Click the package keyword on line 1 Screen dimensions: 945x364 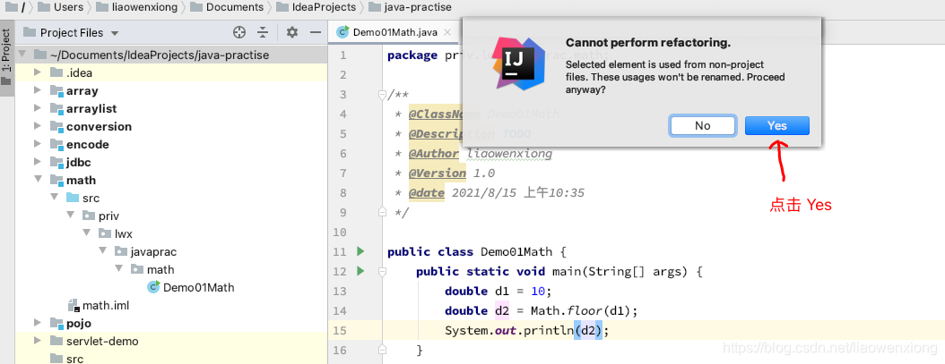coord(412,55)
